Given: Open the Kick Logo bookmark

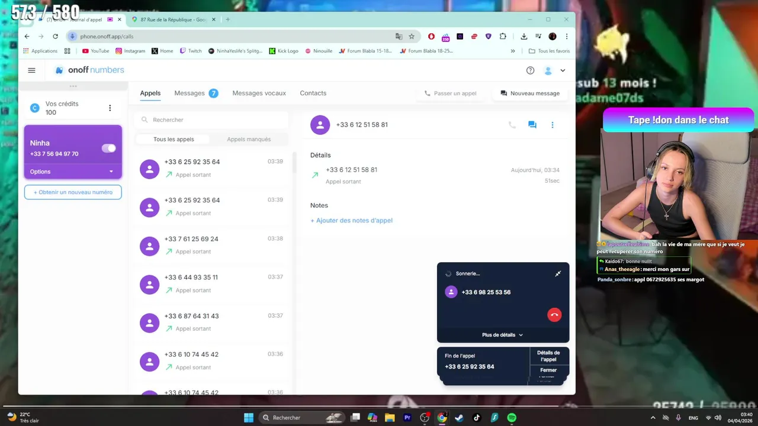Looking at the screenshot, I should (284, 51).
